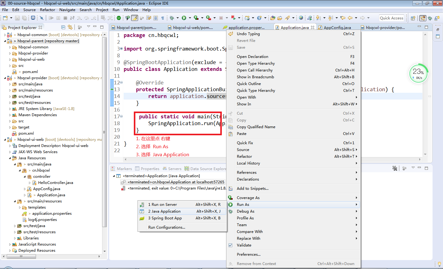Open the Refactor menu

(47, 10)
